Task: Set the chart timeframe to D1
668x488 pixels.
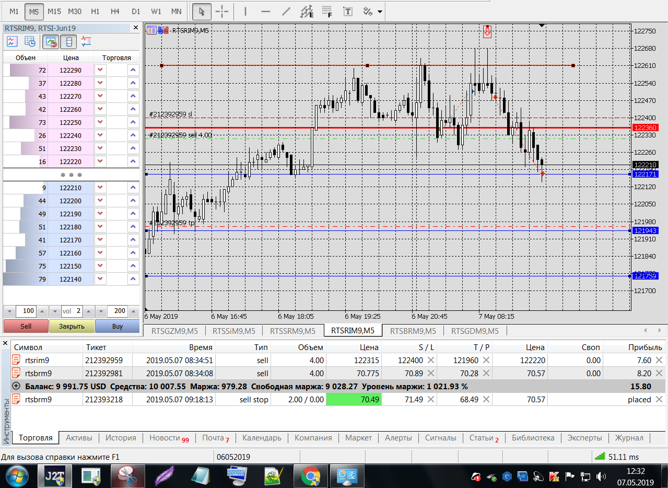Action: (x=136, y=11)
